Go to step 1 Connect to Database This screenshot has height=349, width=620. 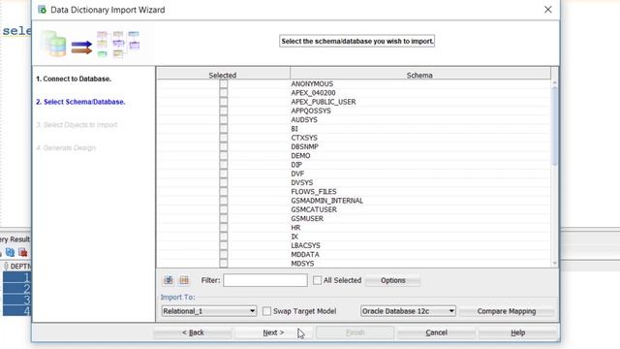tap(74, 79)
